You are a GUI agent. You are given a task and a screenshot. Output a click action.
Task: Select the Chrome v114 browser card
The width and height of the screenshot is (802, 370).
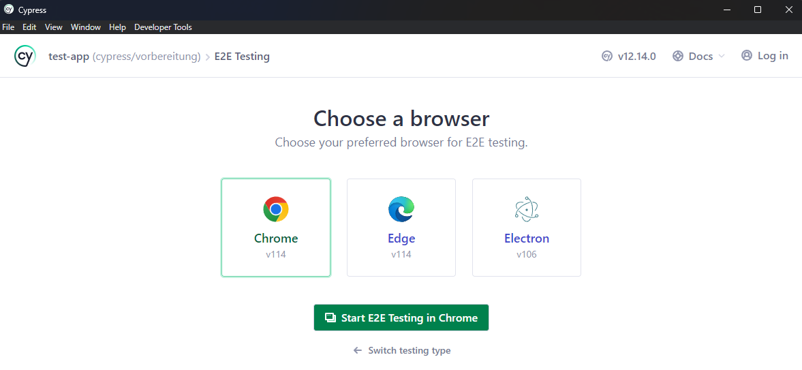tap(276, 228)
